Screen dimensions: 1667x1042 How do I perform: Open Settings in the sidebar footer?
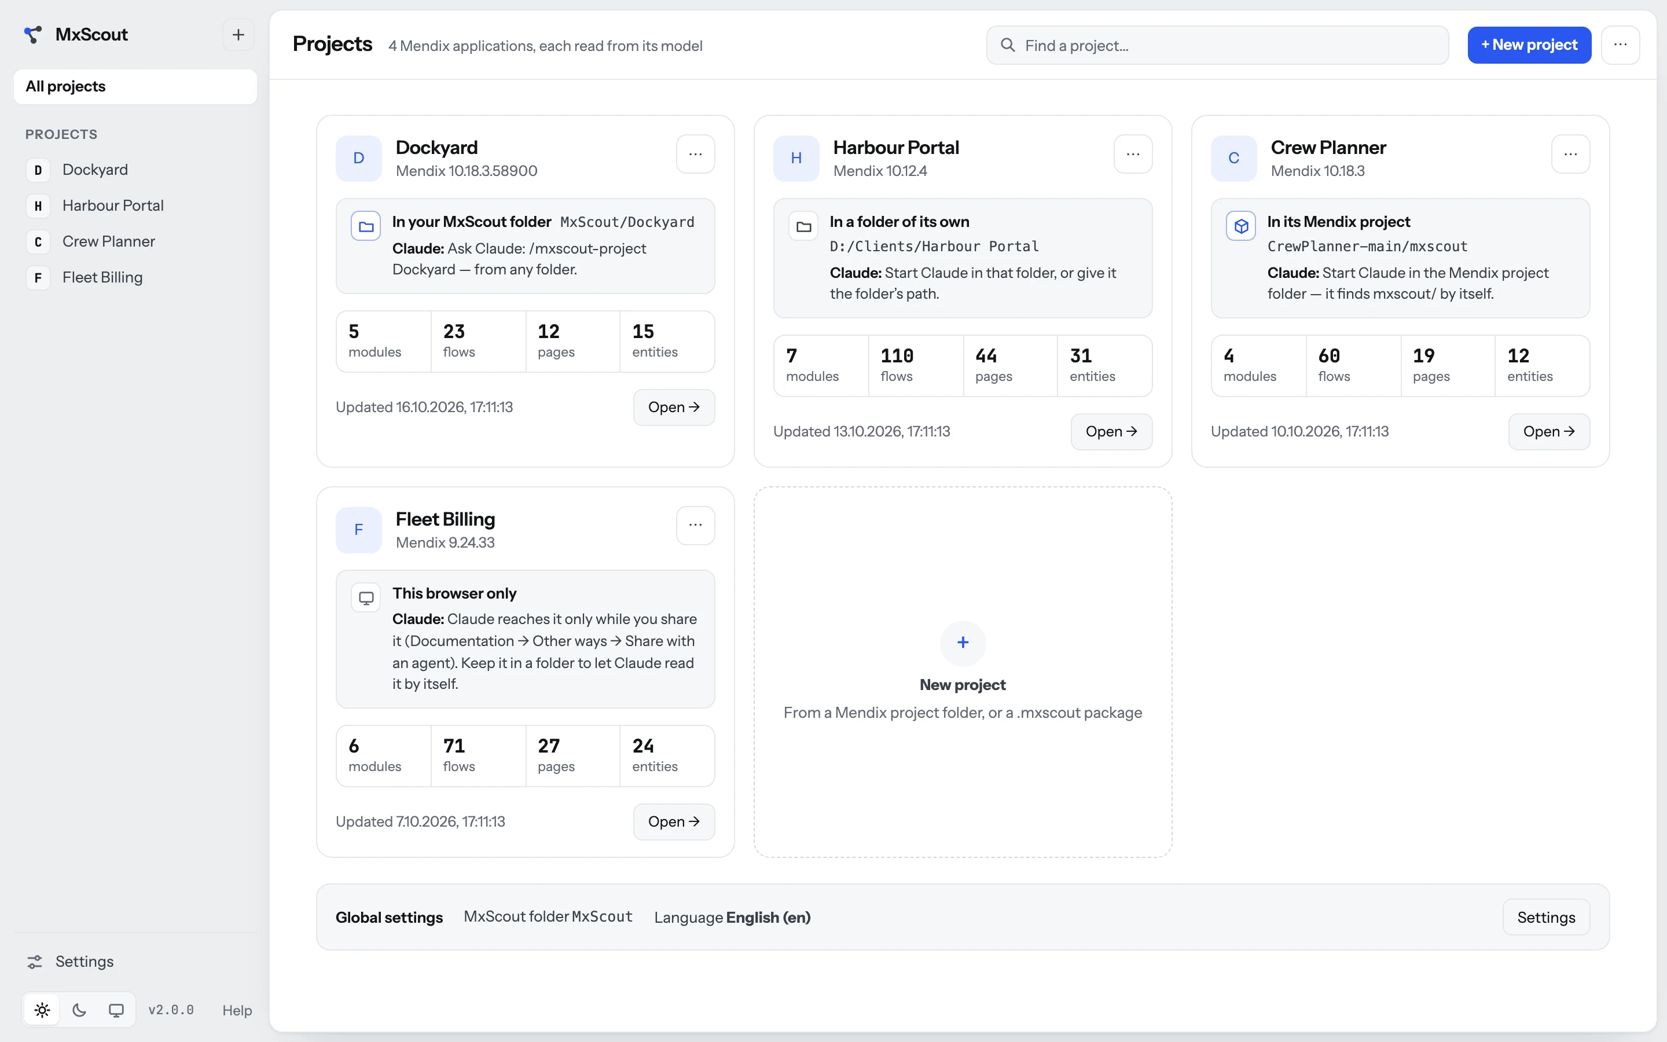(x=135, y=962)
